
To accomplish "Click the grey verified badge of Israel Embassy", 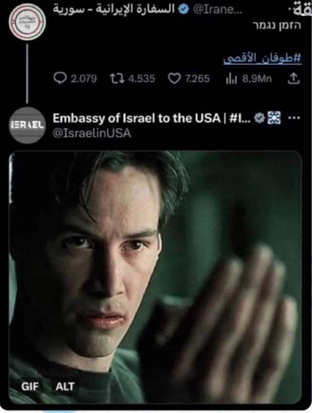I will (x=260, y=118).
